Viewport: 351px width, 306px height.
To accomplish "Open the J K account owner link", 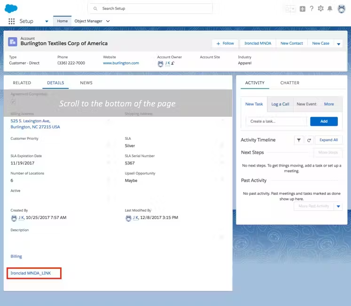I will tap(167, 63).
